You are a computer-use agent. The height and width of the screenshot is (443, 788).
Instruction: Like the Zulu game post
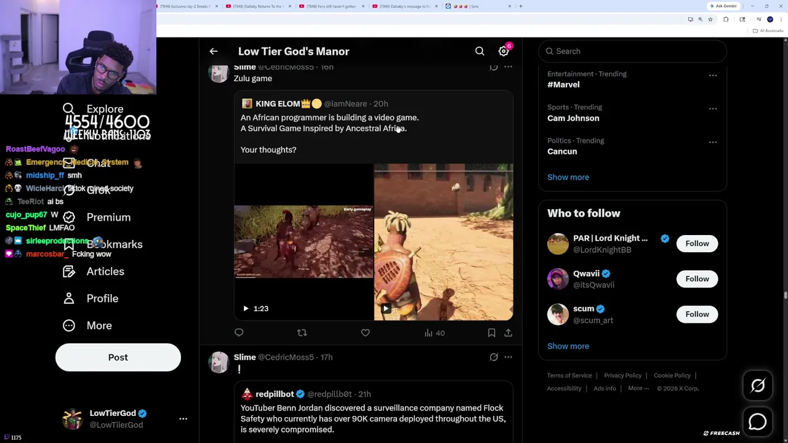[365, 333]
